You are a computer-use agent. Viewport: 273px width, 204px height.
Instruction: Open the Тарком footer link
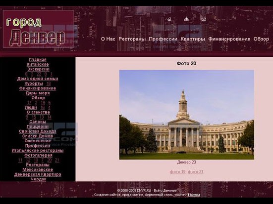click(194, 195)
